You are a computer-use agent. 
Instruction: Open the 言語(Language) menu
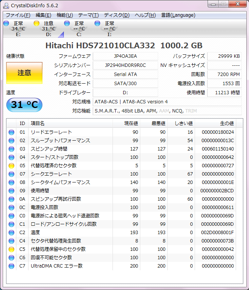coord(178,15)
